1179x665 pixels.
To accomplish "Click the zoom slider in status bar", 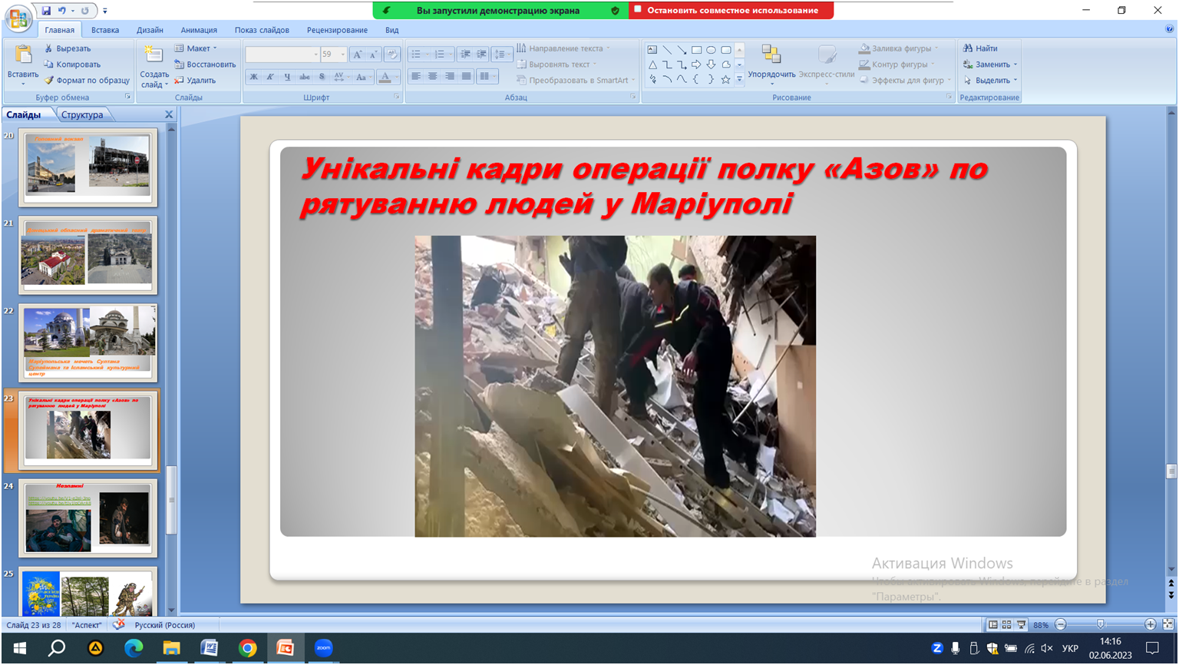I will coord(1101,625).
